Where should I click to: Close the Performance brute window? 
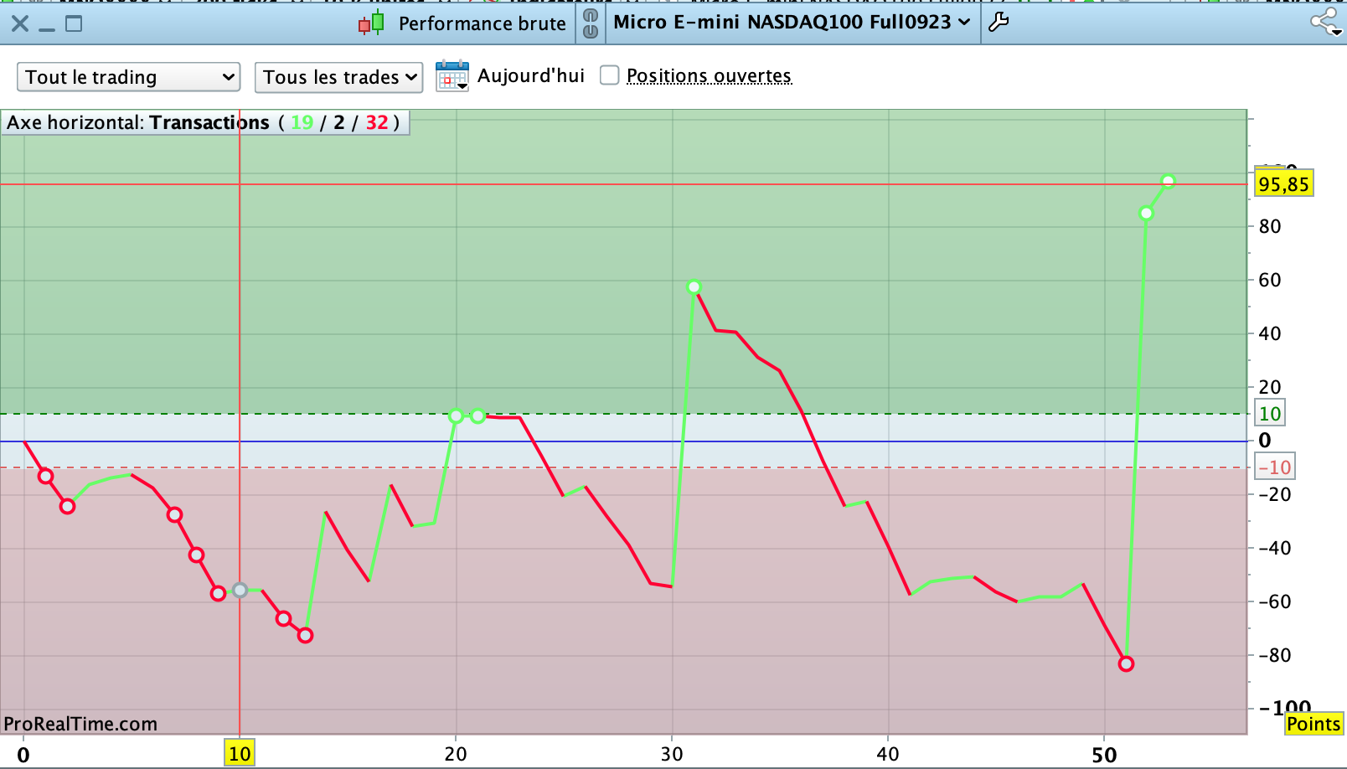20,23
